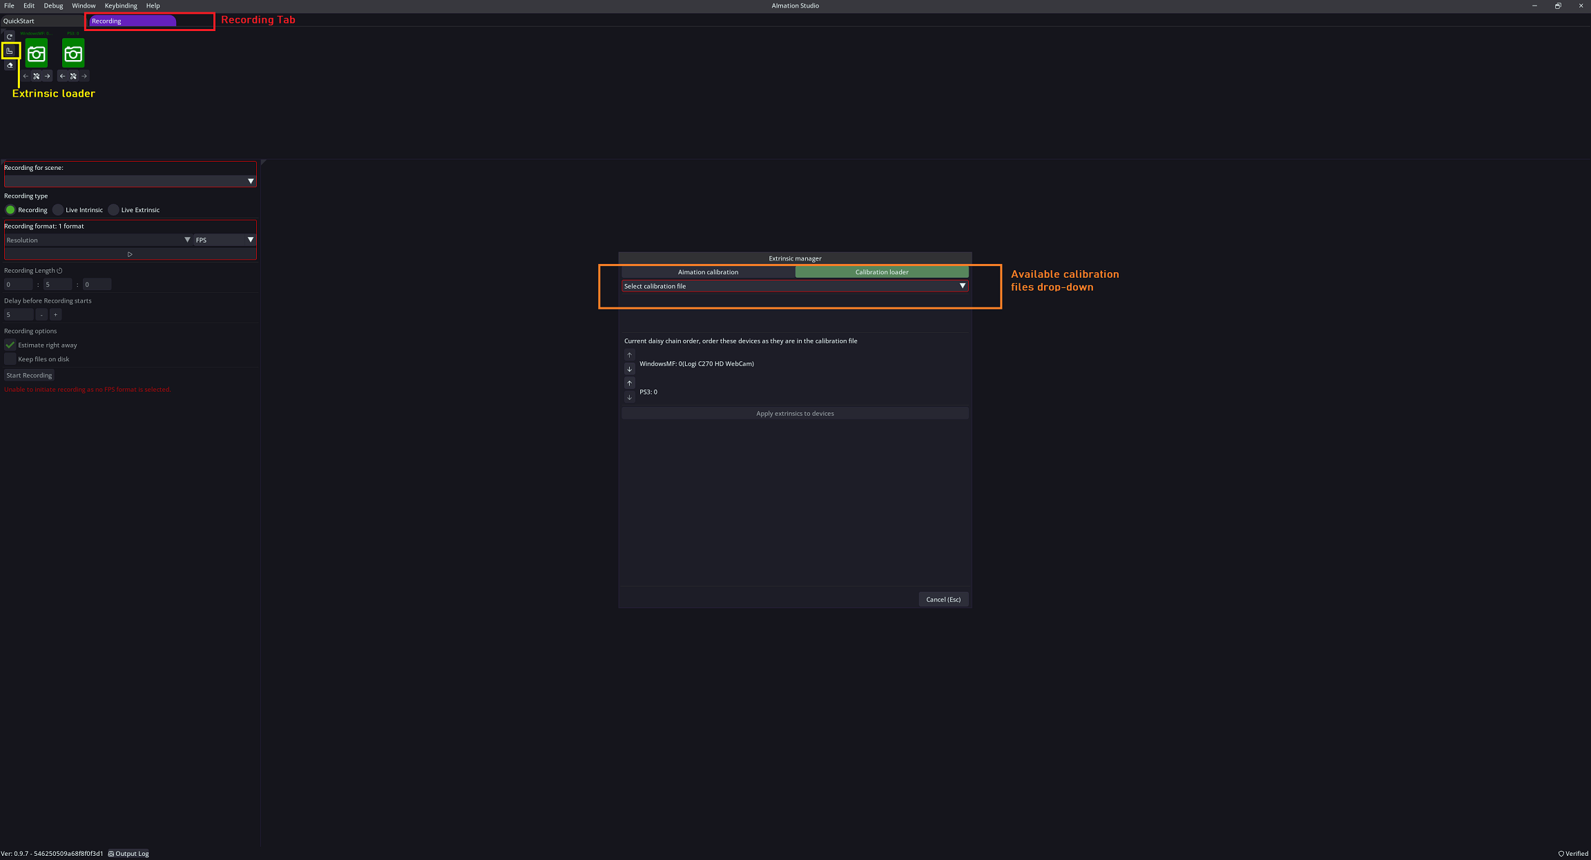
Task: Click the eraser icon in the device toolbar
Action: click(x=10, y=66)
